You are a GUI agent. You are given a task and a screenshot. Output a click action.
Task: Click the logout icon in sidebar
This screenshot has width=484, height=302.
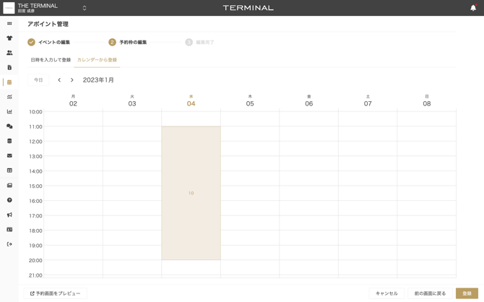tap(9, 244)
